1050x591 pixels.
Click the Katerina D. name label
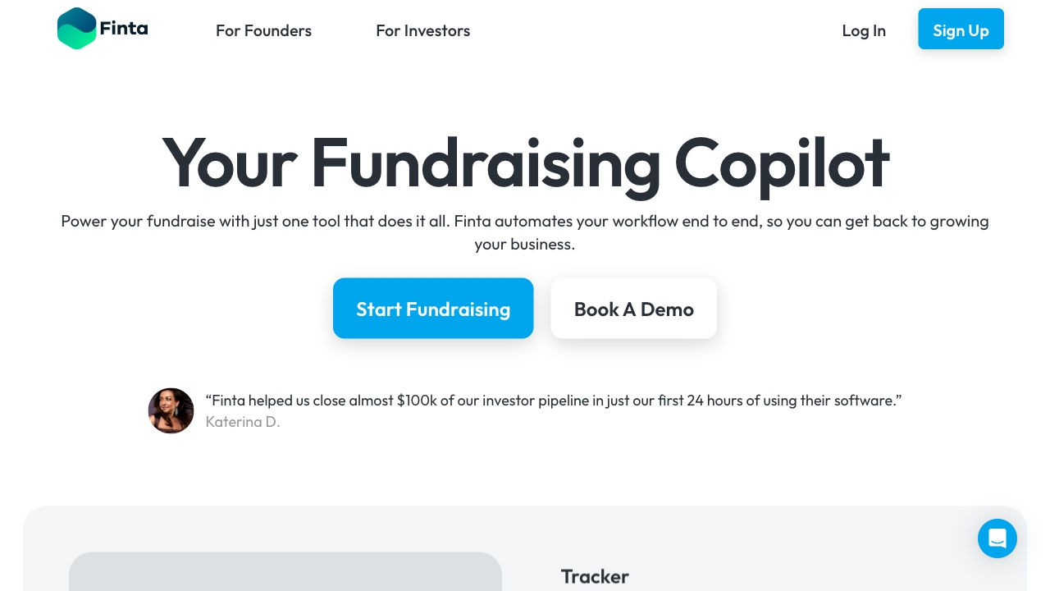243,422
